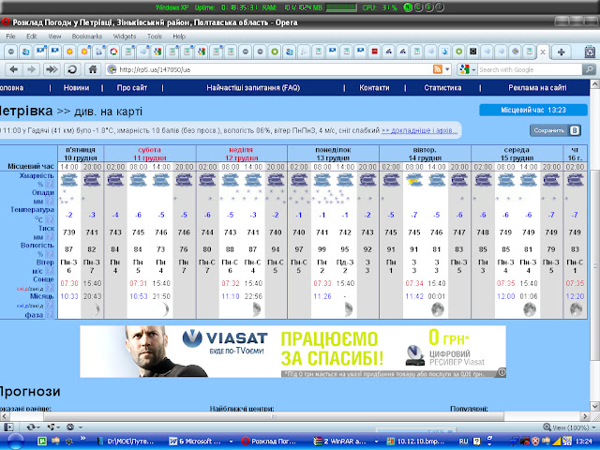The width and height of the screenshot is (600, 450).
Task: Open the Tools menu
Action: tap(155, 37)
